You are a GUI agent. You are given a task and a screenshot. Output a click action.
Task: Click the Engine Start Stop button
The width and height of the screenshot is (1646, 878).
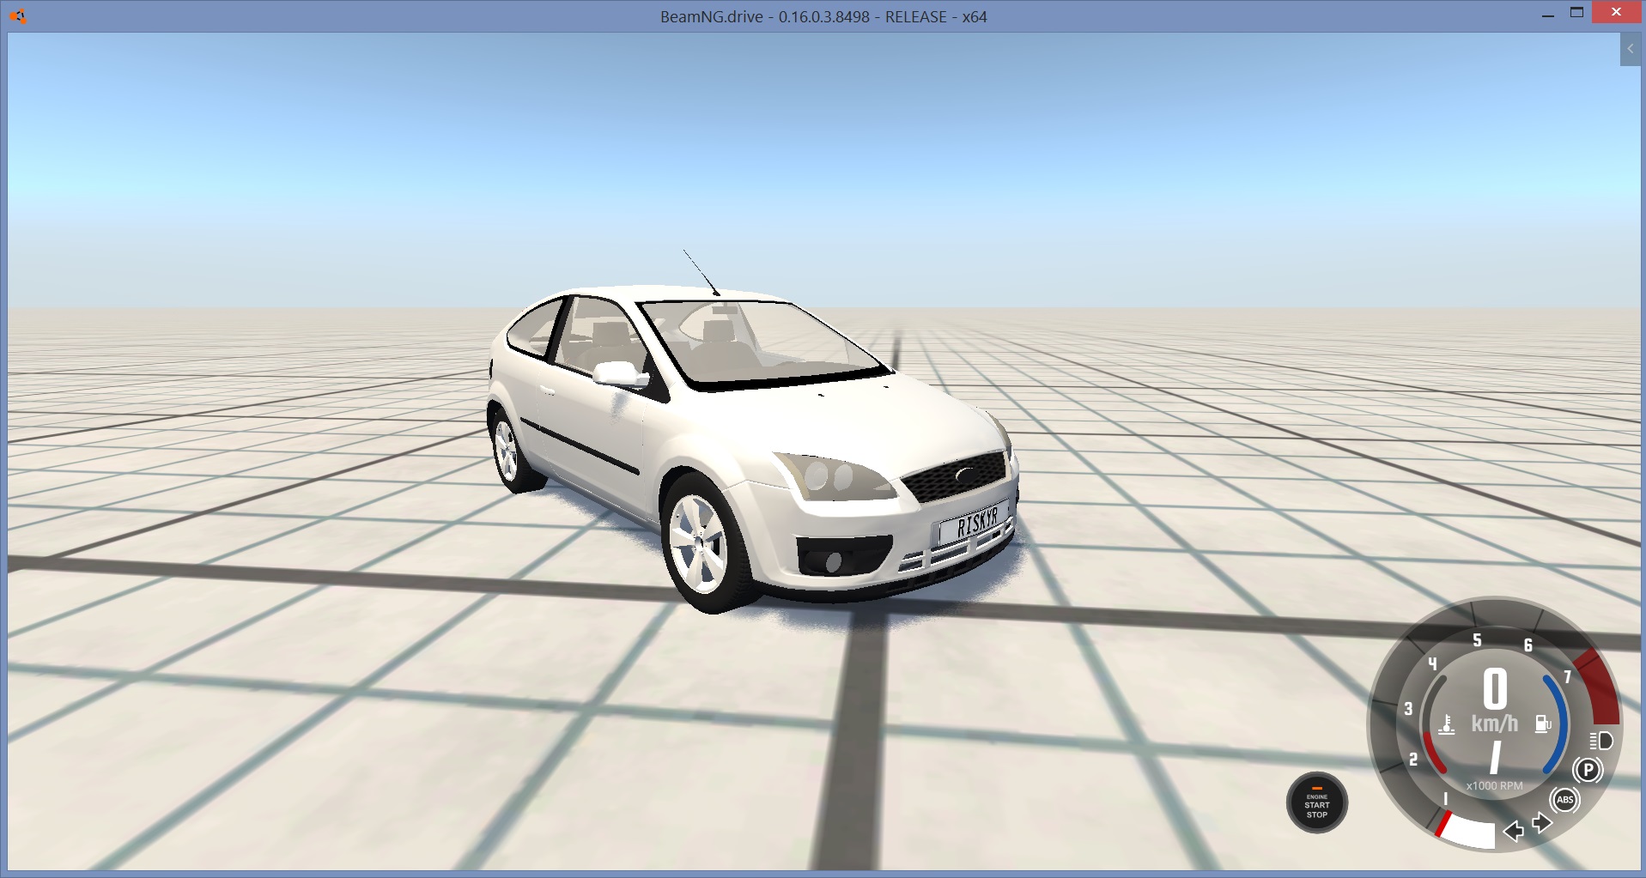pyautogui.click(x=1316, y=803)
